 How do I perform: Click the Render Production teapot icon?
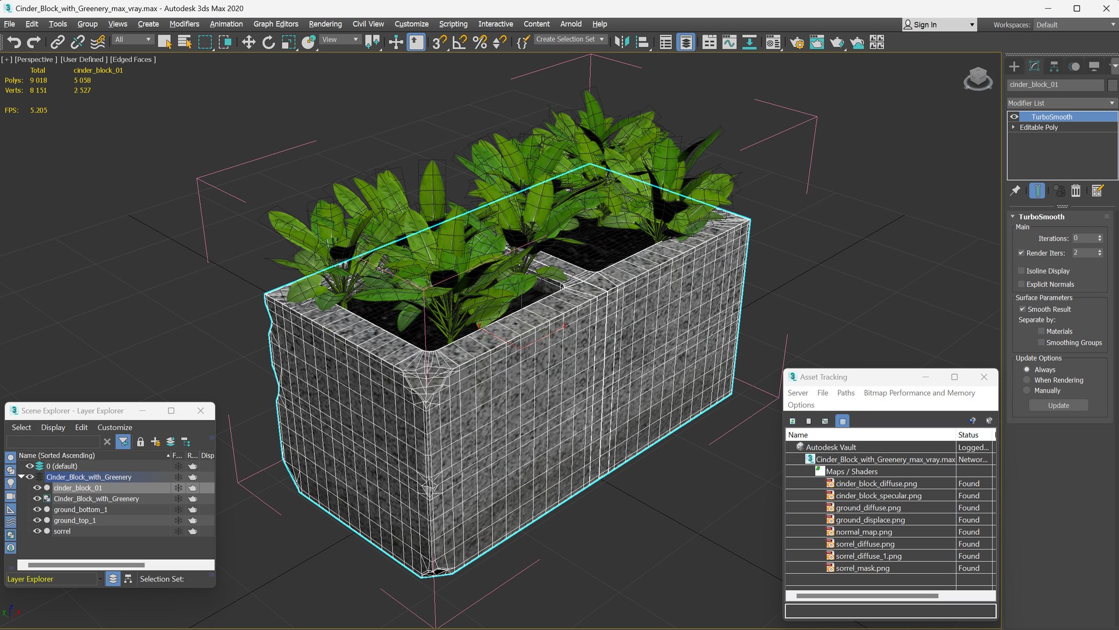pos(837,42)
